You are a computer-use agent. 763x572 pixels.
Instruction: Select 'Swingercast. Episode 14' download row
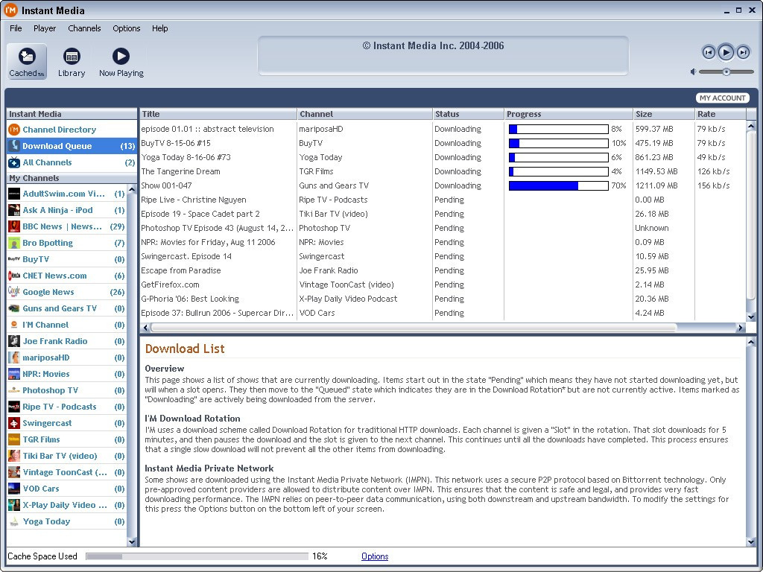point(443,256)
